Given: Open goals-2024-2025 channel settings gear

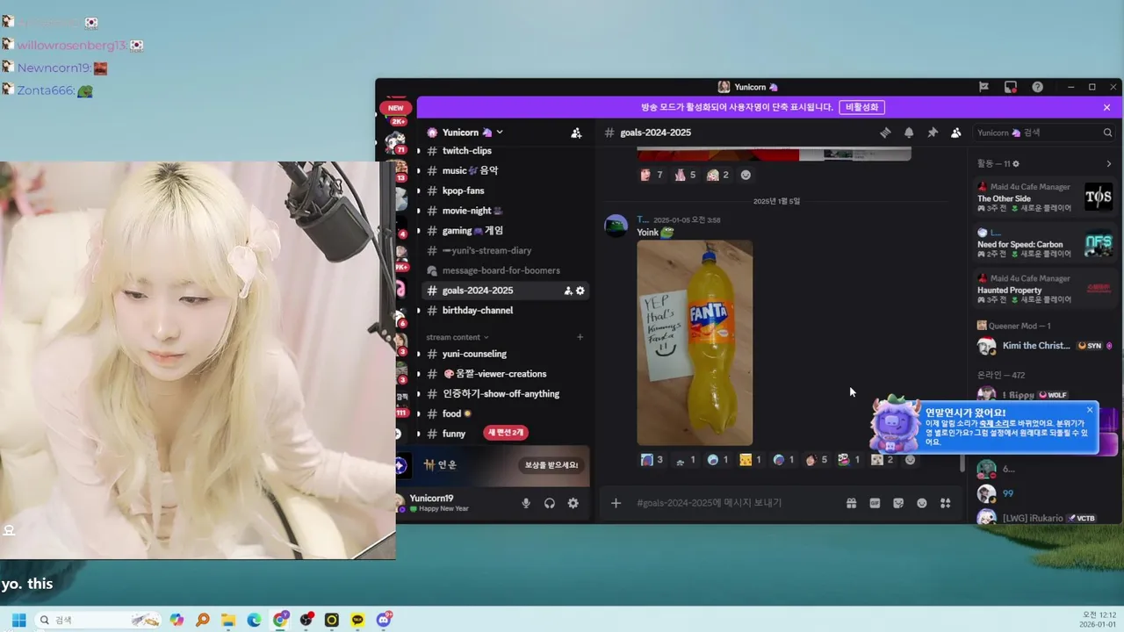Looking at the screenshot, I should point(580,291).
